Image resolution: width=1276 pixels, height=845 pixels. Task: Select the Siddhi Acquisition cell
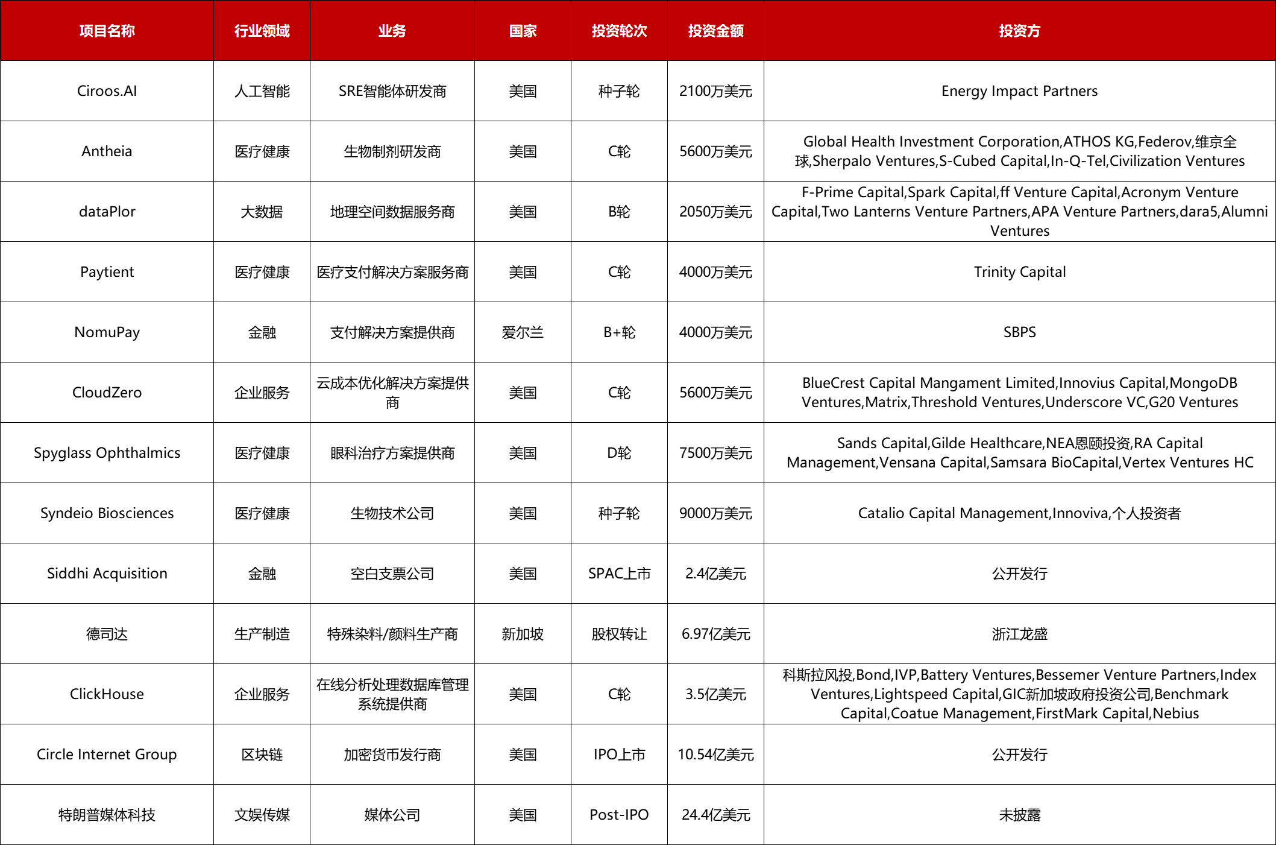[x=107, y=574]
